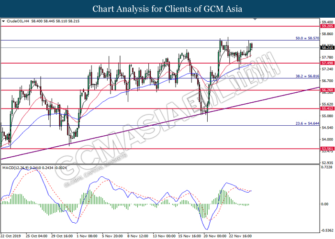Image resolution: width=335 pixels, height=239 pixels.
Task: Click the 54.000 price axis value
Action: tap(327, 140)
